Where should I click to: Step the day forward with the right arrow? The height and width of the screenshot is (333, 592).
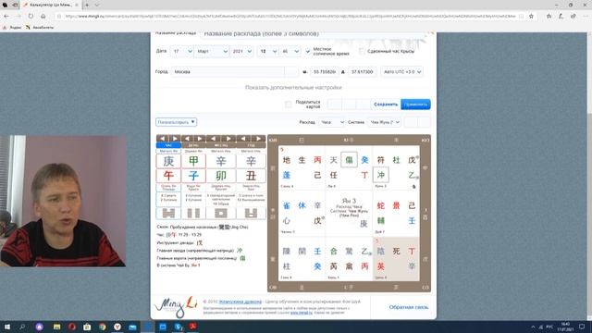click(200, 139)
